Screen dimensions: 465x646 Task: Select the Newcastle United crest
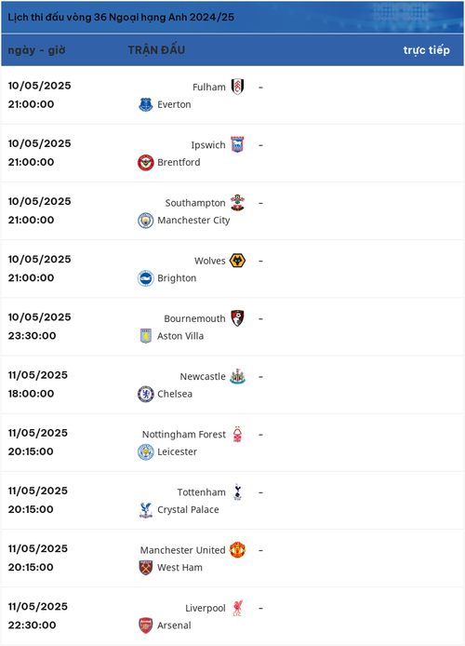point(237,377)
